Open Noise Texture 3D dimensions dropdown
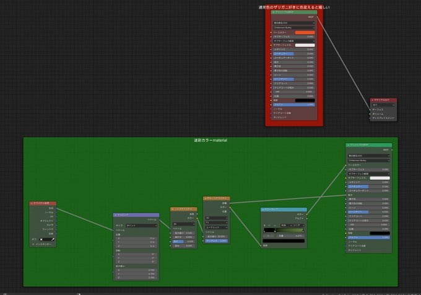 pos(184,224)
